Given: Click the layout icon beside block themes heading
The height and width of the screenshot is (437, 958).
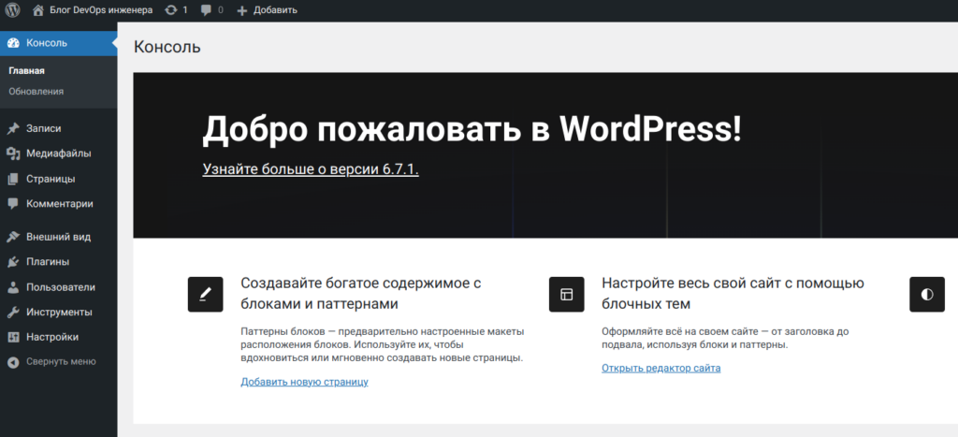Looking at the screenshot, I should coord(566,294).
